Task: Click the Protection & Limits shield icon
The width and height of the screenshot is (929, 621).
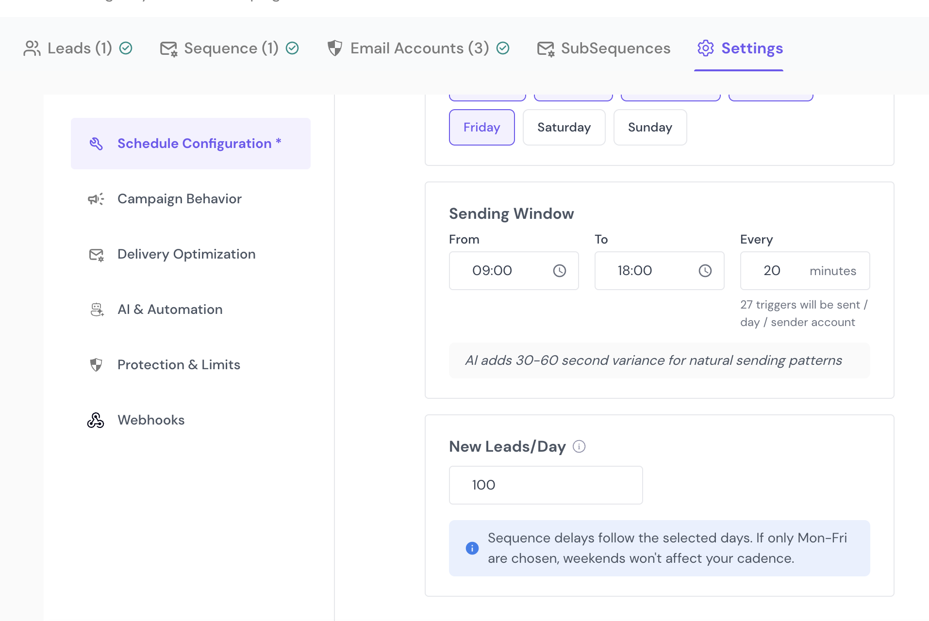Action: click(x=96, y=365)
